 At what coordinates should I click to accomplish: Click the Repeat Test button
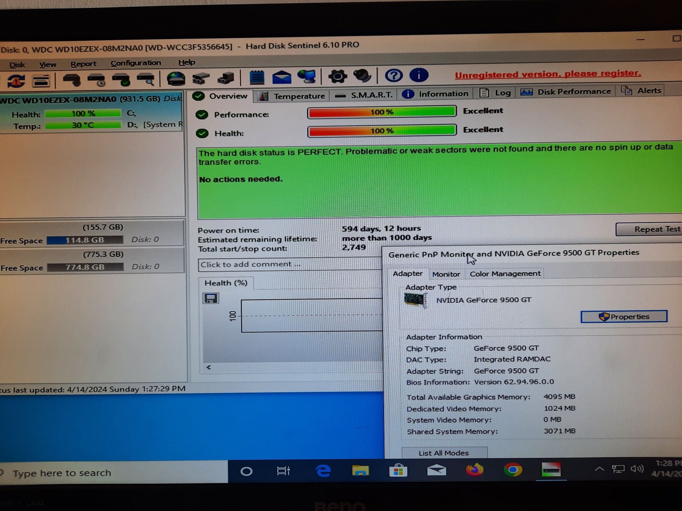[x=650, y=229]
